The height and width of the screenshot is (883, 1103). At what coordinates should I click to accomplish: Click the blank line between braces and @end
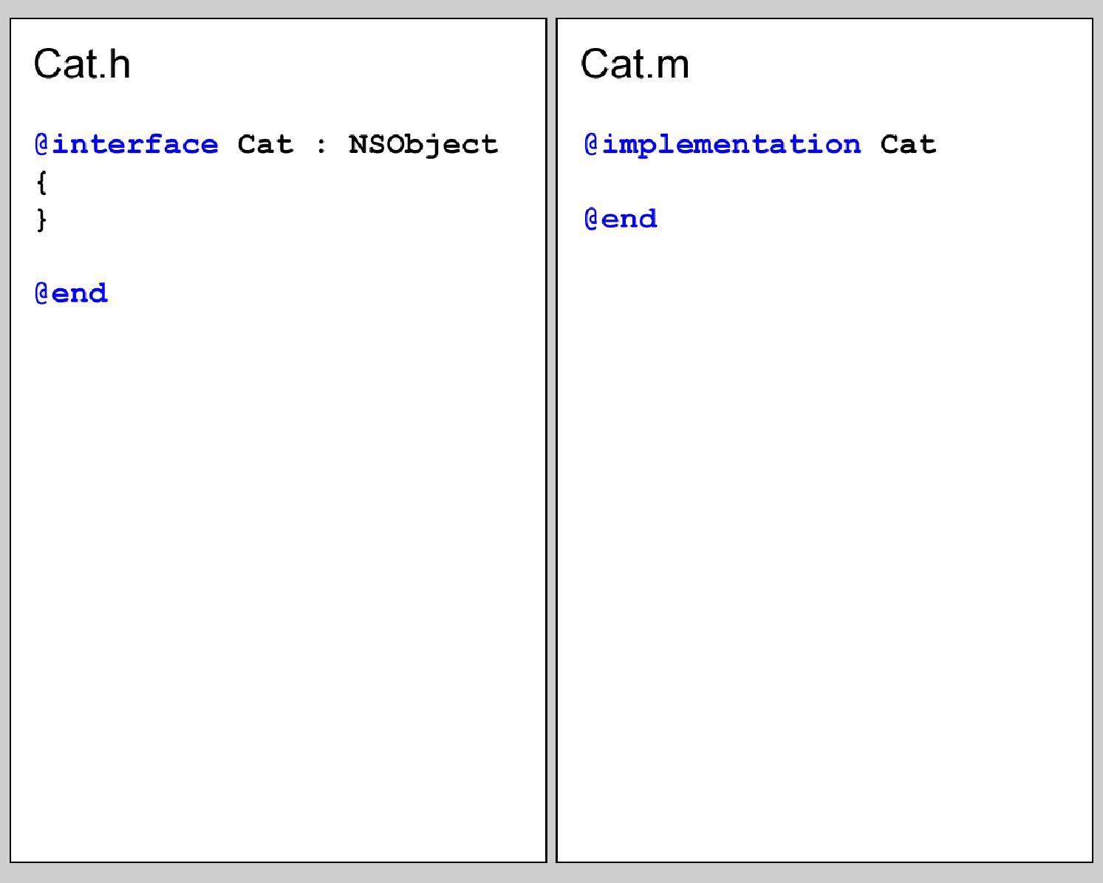pos(279,256)
